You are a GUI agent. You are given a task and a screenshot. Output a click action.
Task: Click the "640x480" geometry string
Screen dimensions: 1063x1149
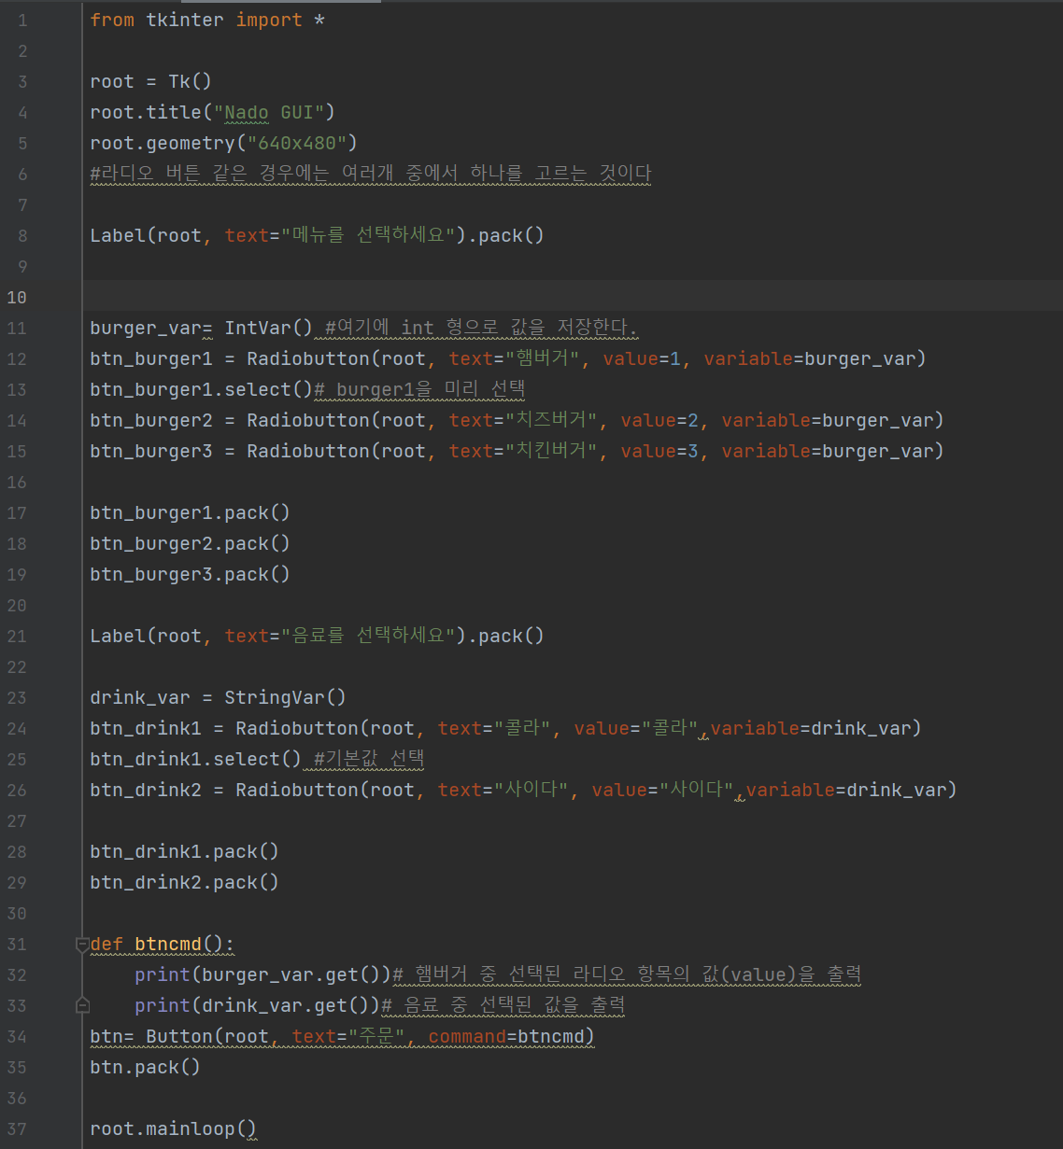pyautogui.click(x=297, y=143)
